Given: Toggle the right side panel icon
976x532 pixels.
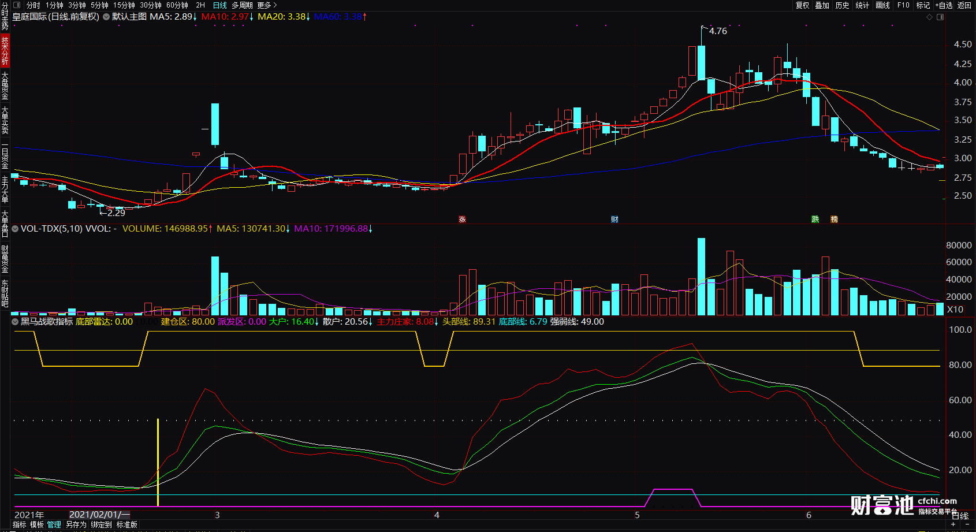Looking at the screenshot, I should pos(940,17).
